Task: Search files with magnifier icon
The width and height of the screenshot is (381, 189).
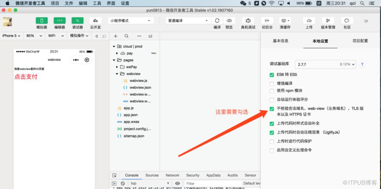Action: [126, 36]
